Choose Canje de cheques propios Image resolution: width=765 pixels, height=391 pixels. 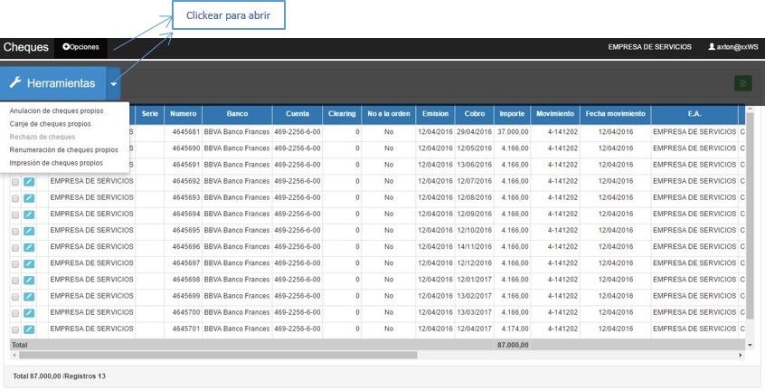50,124
